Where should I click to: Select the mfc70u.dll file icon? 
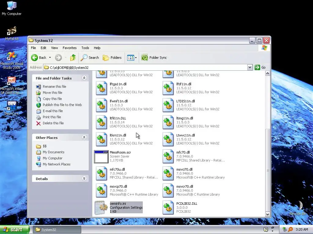coord(101,173)
